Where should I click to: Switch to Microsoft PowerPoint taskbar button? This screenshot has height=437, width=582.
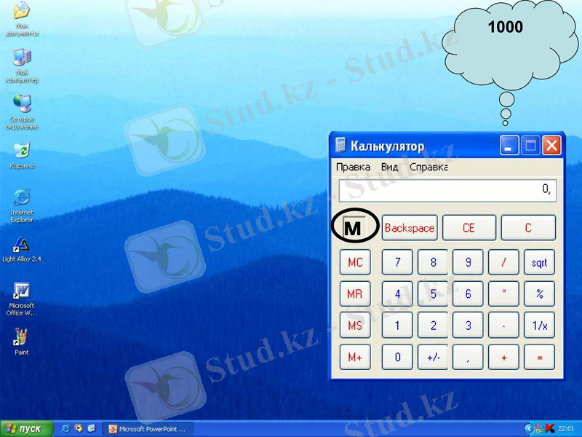pyautogui.click(x=146, y=428)
